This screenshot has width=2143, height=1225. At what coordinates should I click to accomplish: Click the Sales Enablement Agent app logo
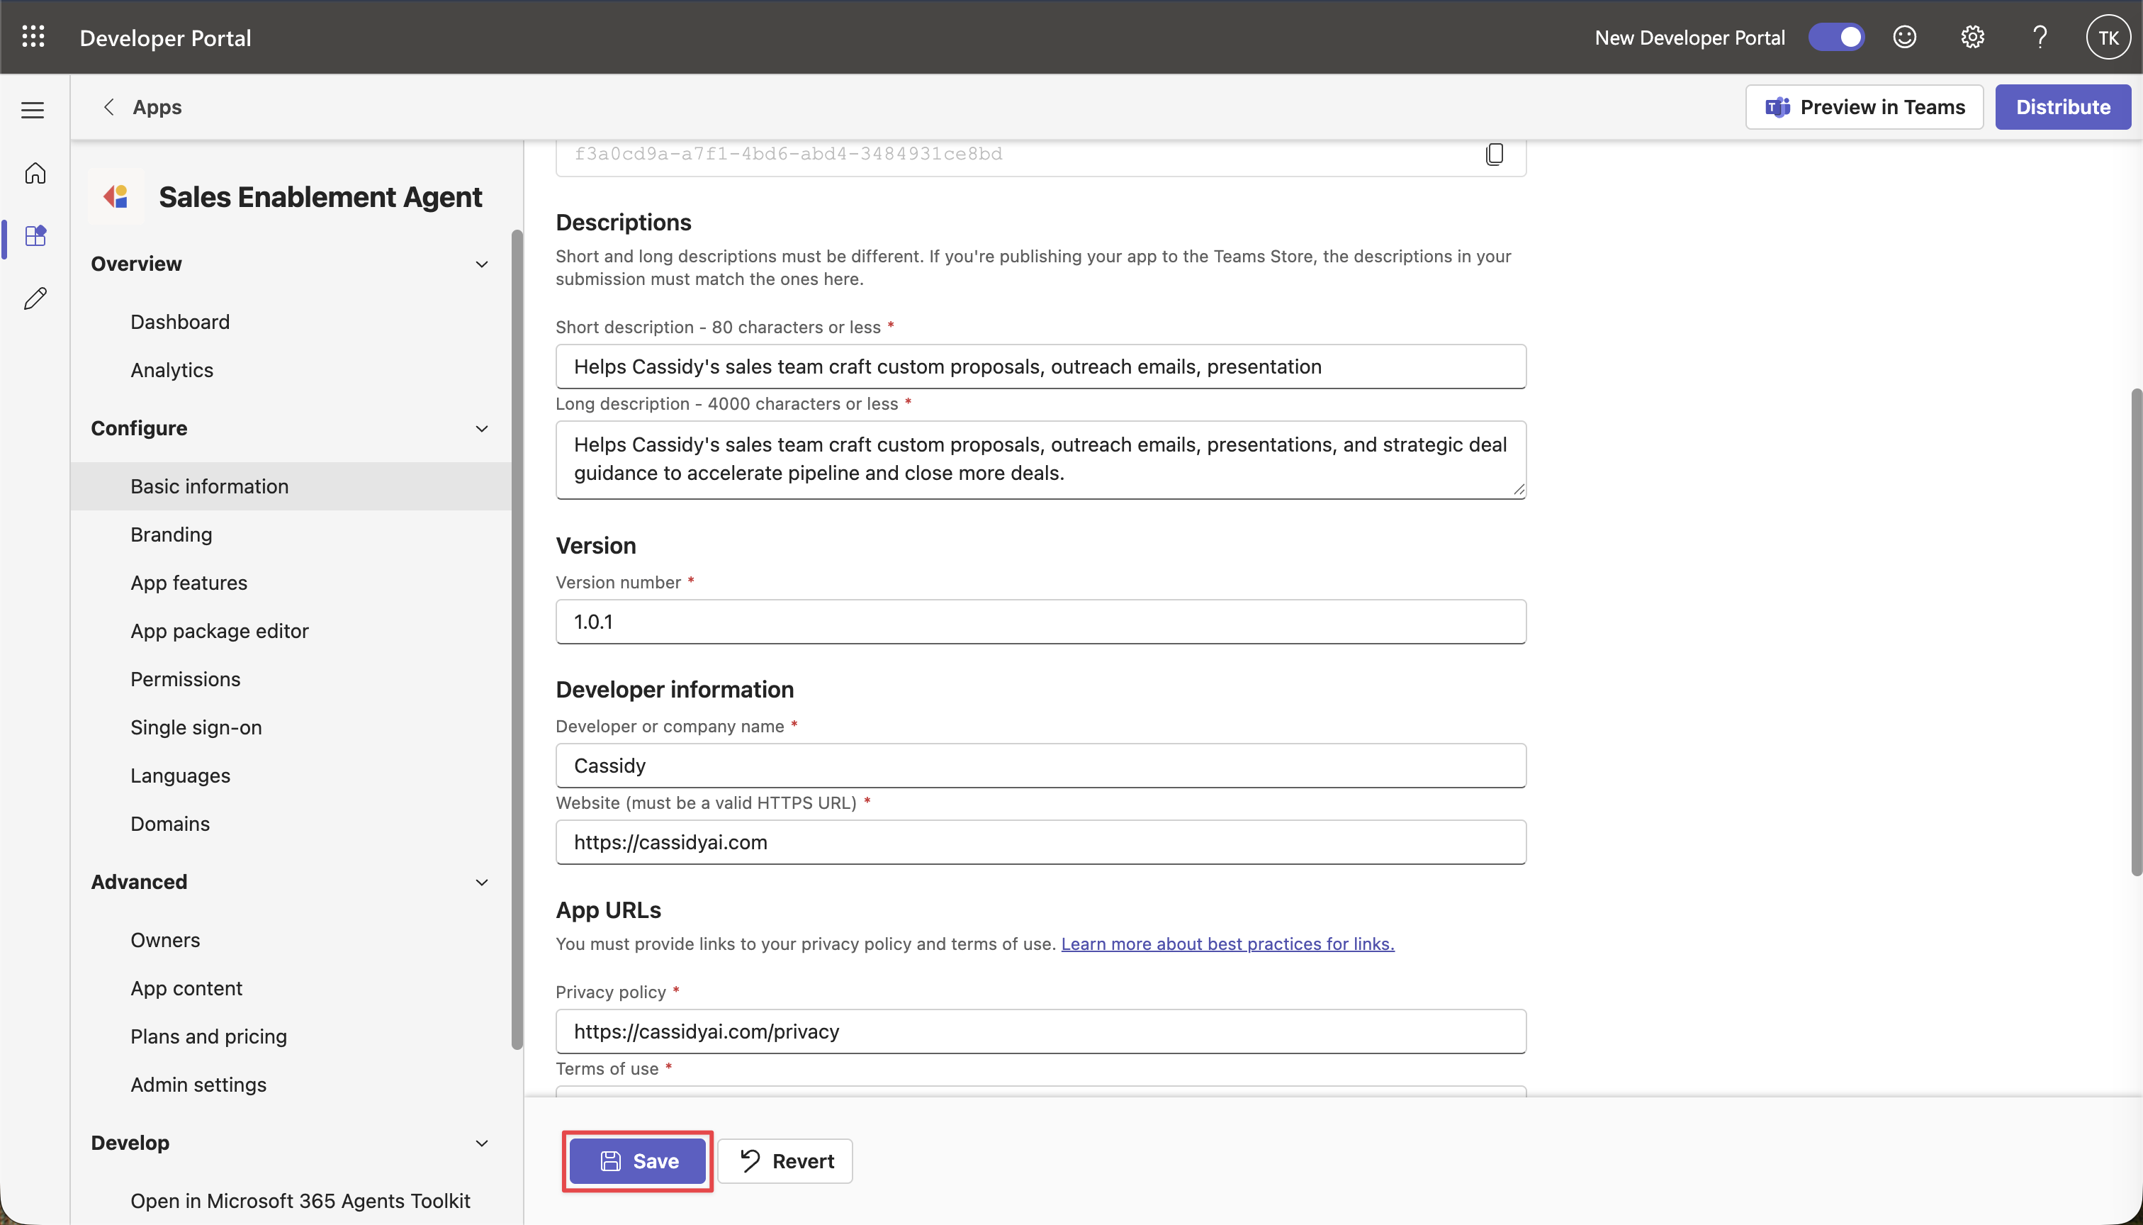(x=116, y=196)
